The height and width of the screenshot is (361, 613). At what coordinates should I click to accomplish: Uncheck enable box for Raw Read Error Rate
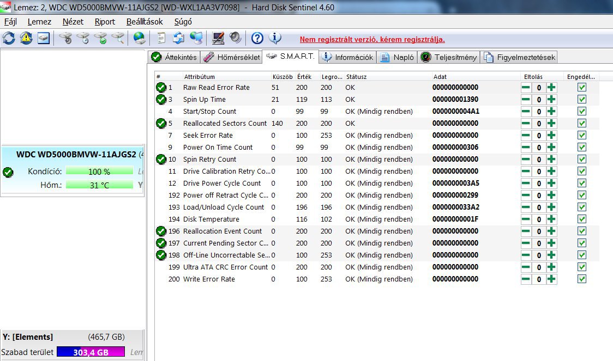(x=582, y=88)
